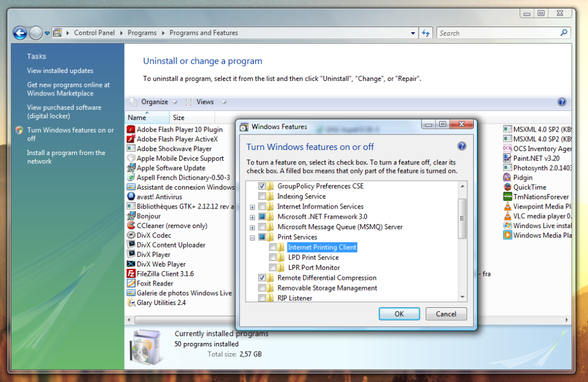The image size is (588, 382).
Task: Refresh the Programs and Features address bar
Action: [x=425, y=33]
